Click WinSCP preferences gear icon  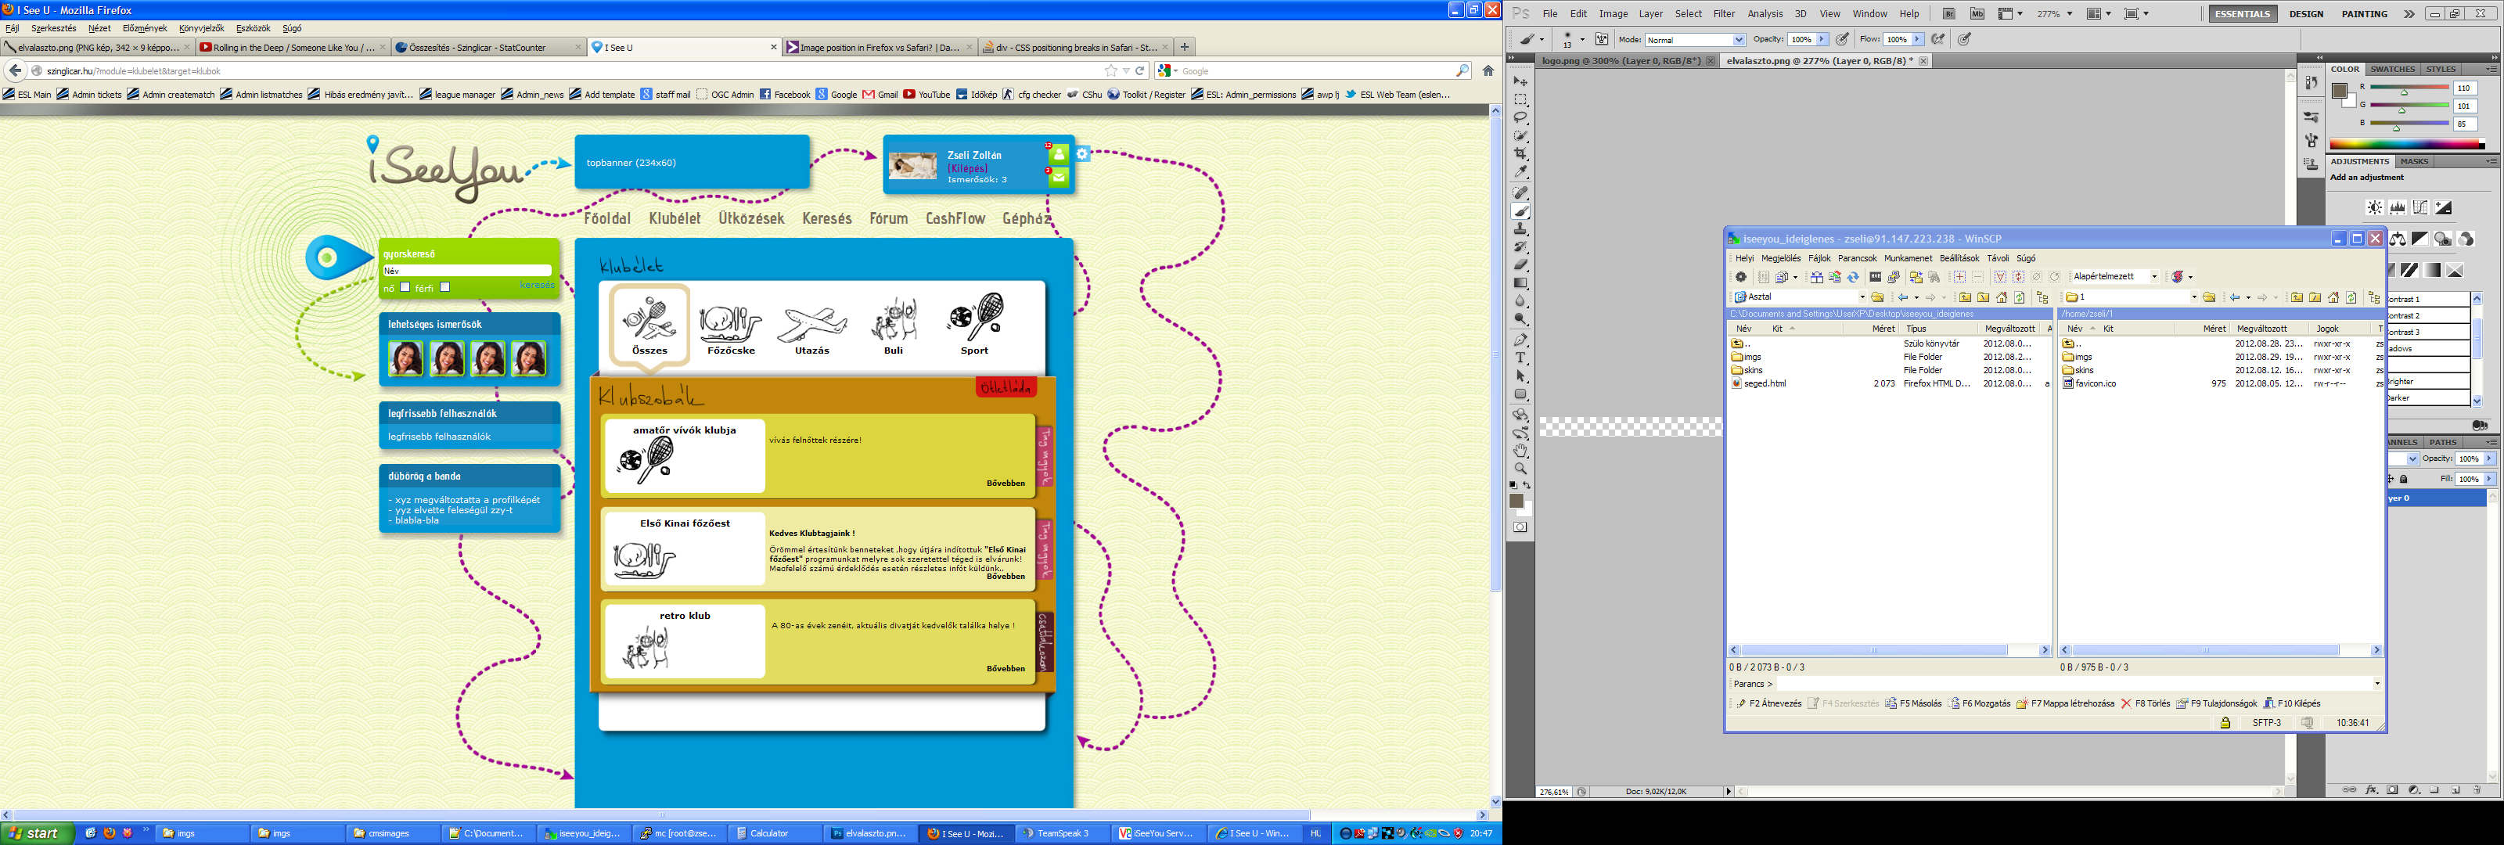point(1741,277)
